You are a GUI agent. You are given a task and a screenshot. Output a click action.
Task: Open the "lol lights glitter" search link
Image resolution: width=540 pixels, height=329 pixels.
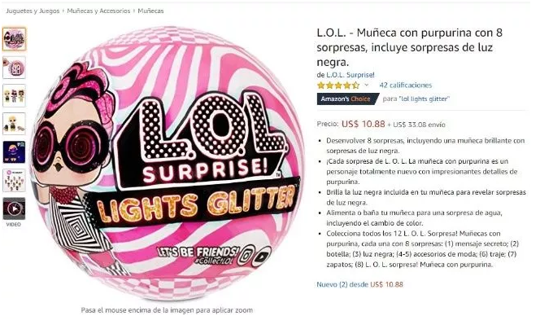pos(424,99)
